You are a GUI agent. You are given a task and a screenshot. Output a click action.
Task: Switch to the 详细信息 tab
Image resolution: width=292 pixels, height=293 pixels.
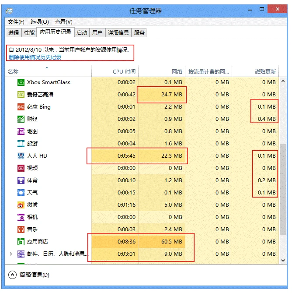coord(118,33)
